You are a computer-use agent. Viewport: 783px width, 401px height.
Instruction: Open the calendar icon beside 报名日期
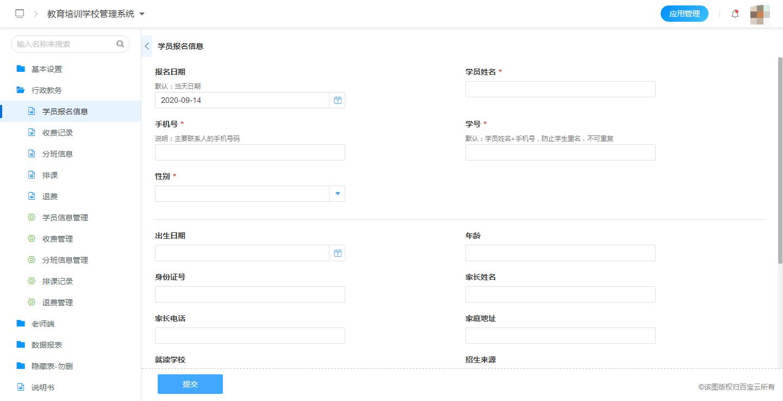click(x=337, y=100)
